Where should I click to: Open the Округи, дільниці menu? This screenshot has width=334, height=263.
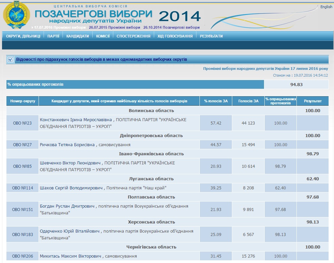23,36
